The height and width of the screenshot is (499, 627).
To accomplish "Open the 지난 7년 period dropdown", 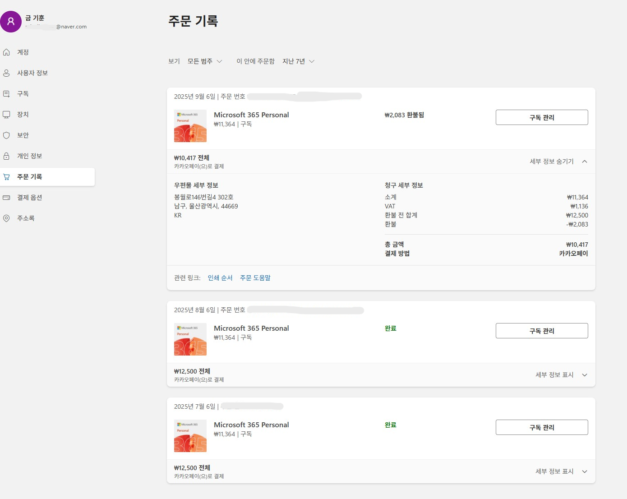I will (x=298, y=61).
